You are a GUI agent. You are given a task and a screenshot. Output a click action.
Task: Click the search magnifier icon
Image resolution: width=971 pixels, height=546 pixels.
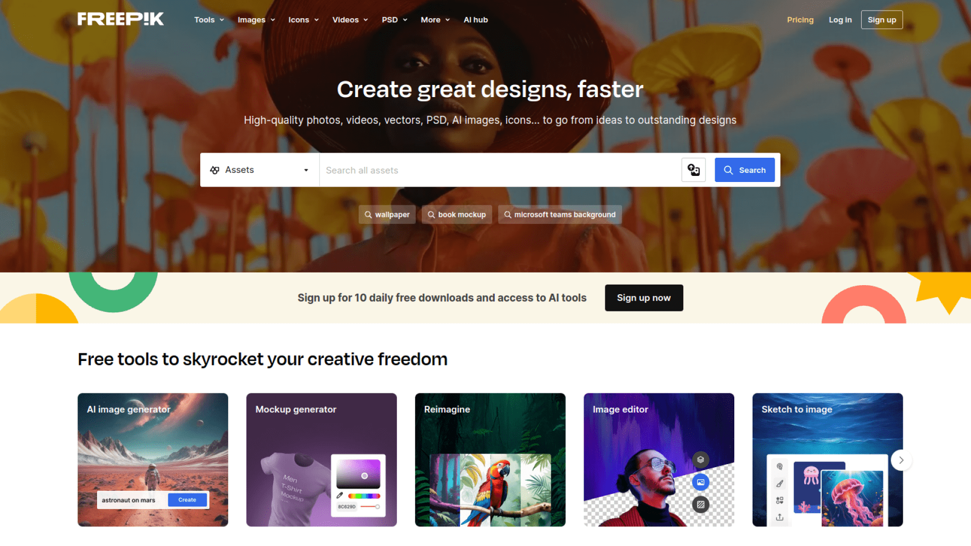[x=728, y=169]
